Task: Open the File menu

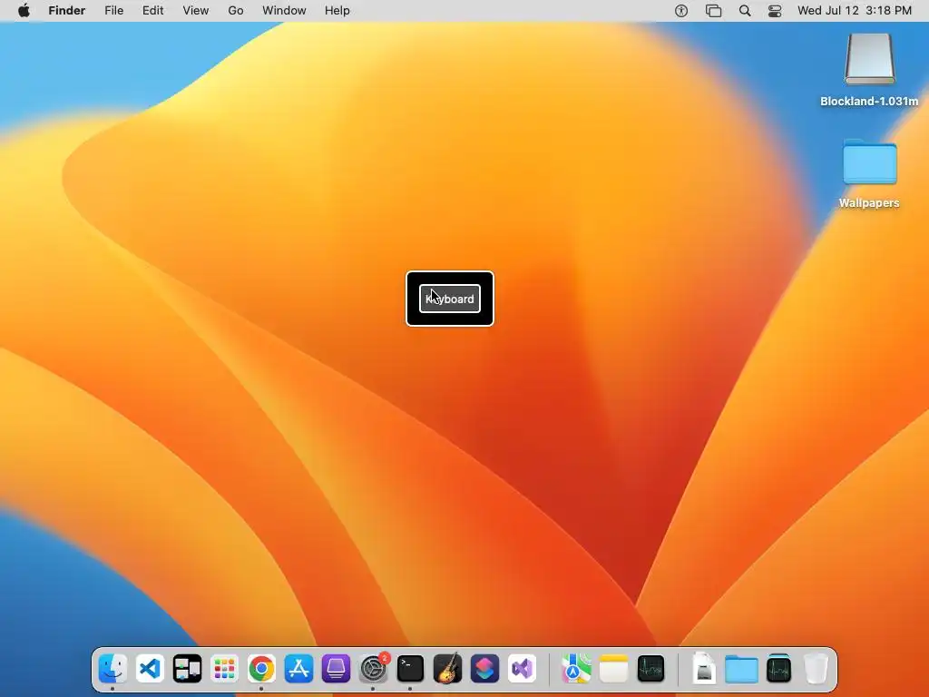Action: point(113,11)
